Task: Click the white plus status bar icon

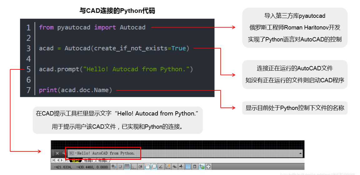Action: (208, 167)
